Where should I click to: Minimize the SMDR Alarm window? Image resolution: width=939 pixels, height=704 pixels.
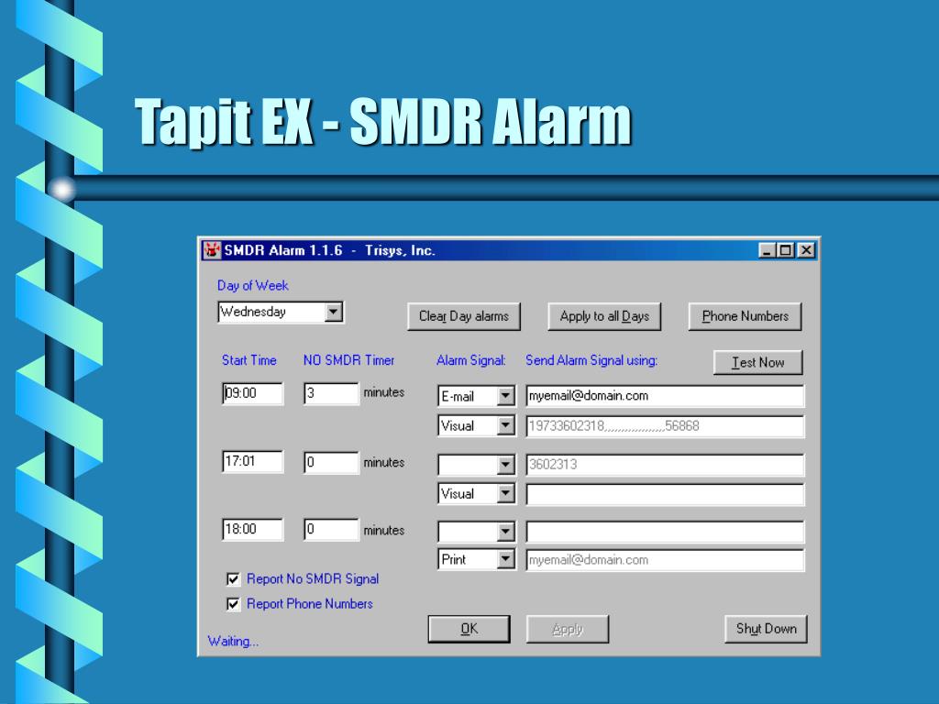pyautogui.click(x=768, y=250)
